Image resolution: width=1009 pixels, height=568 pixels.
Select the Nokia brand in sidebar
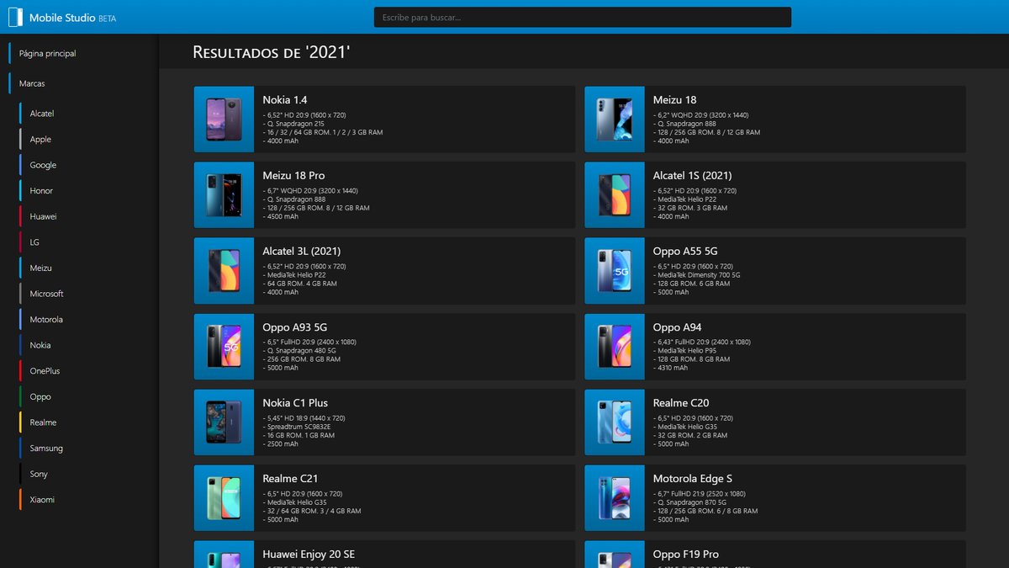40,345
